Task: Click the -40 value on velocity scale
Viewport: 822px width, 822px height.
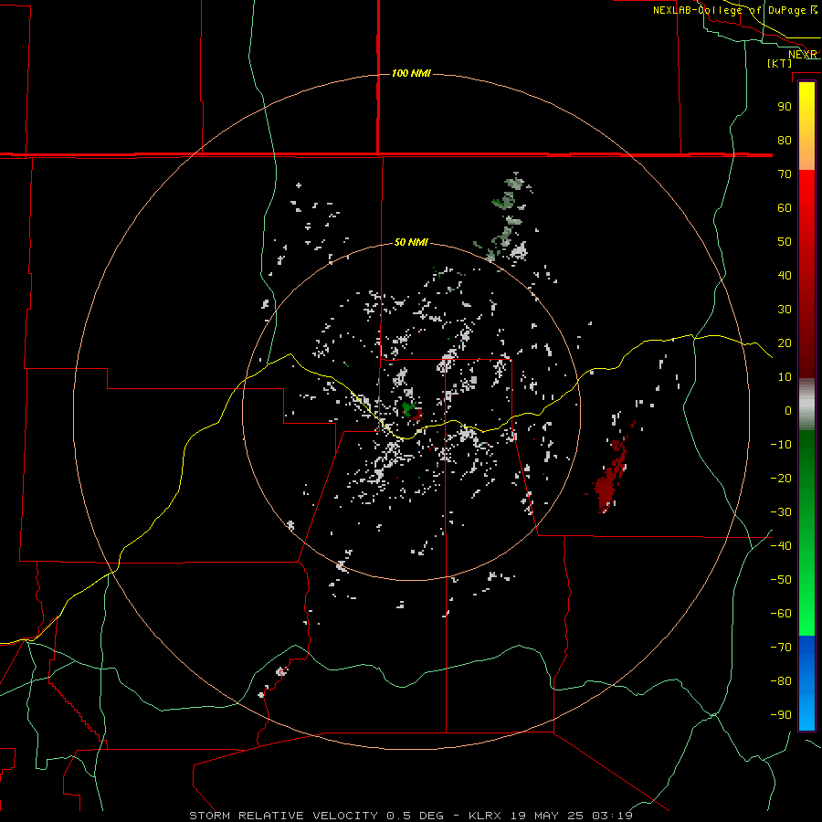Action: point(781,546)
